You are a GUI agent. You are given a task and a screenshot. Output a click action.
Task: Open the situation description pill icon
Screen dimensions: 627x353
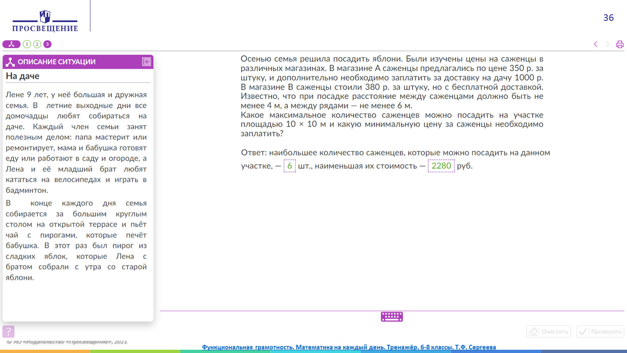[11, 44]
